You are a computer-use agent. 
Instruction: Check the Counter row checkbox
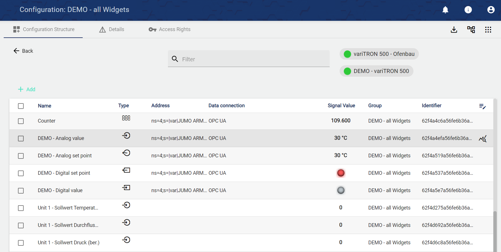[21, 121]
